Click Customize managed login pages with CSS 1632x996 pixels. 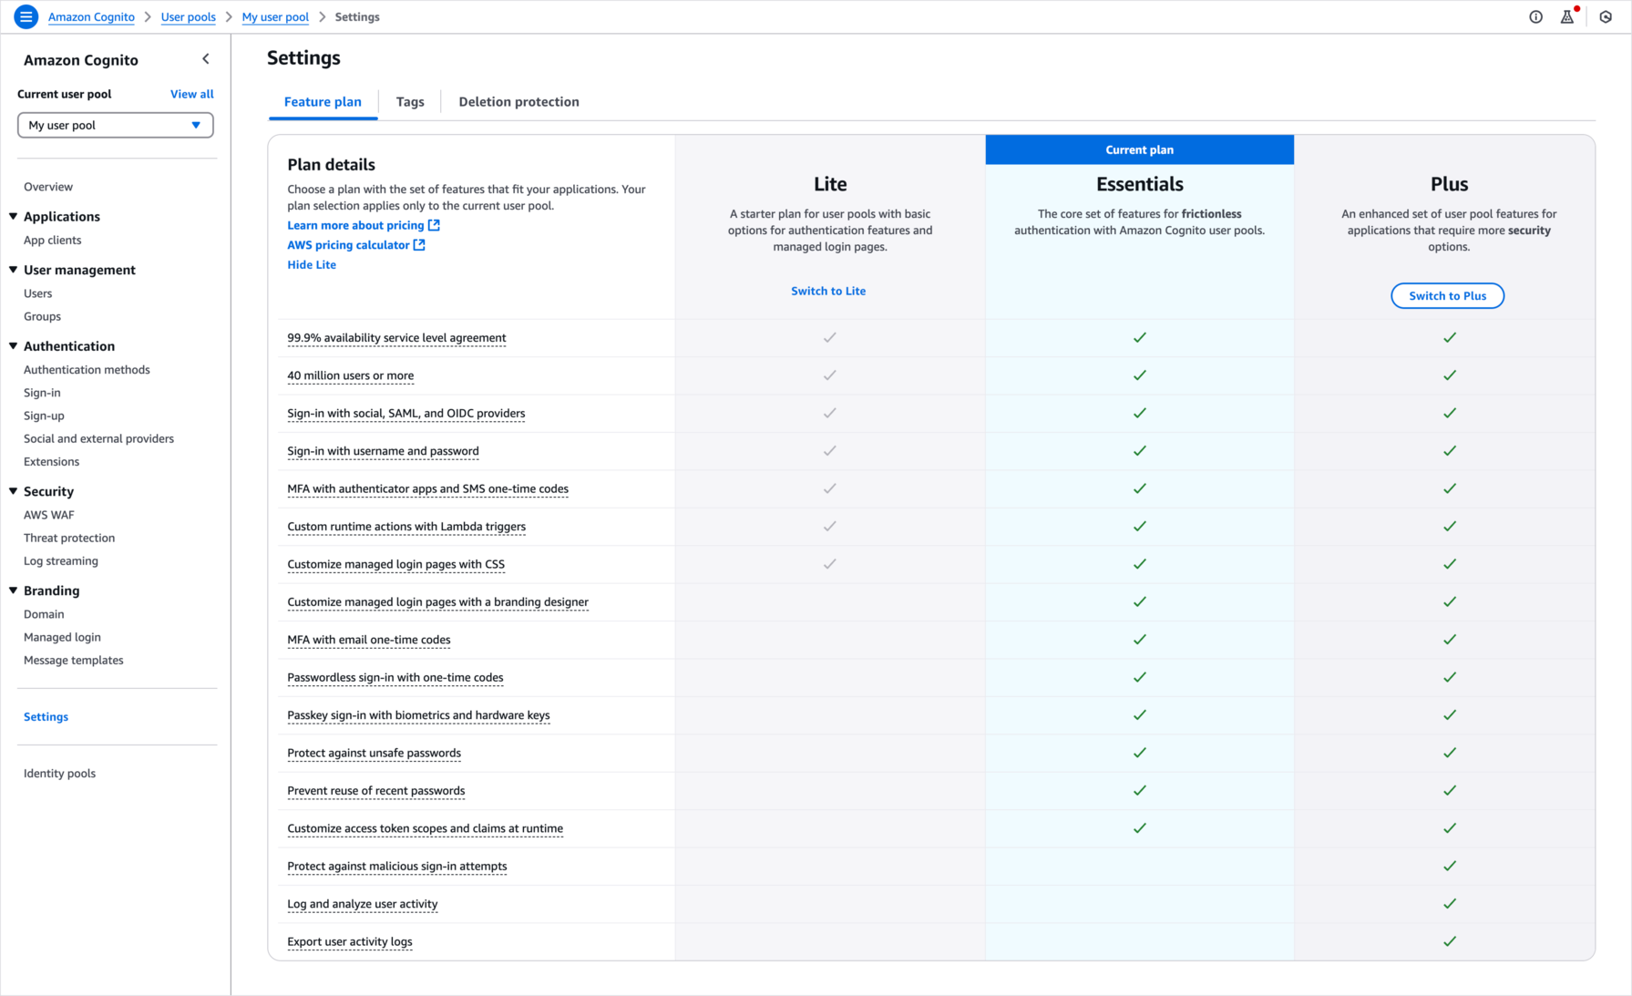click(x=396, y=565)
